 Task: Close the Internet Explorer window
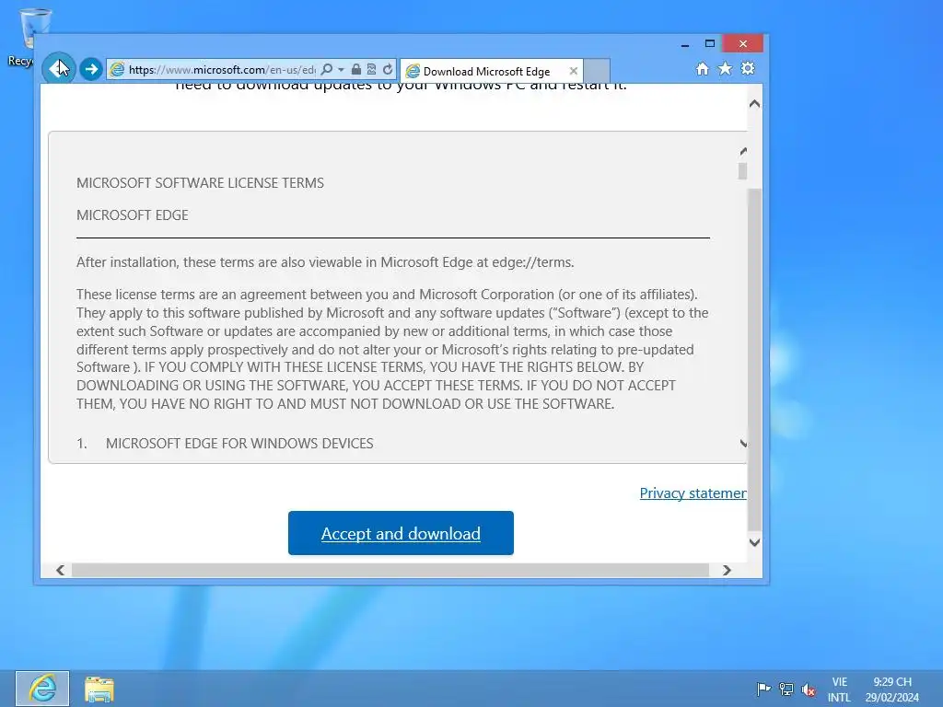pyautogui.click(x=743, y=43)
